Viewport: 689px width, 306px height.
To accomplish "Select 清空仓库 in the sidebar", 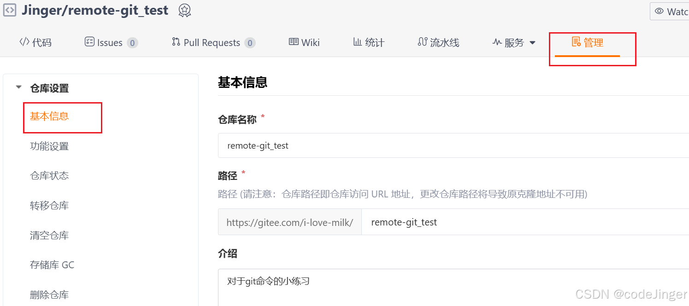I will pos(49,236).
